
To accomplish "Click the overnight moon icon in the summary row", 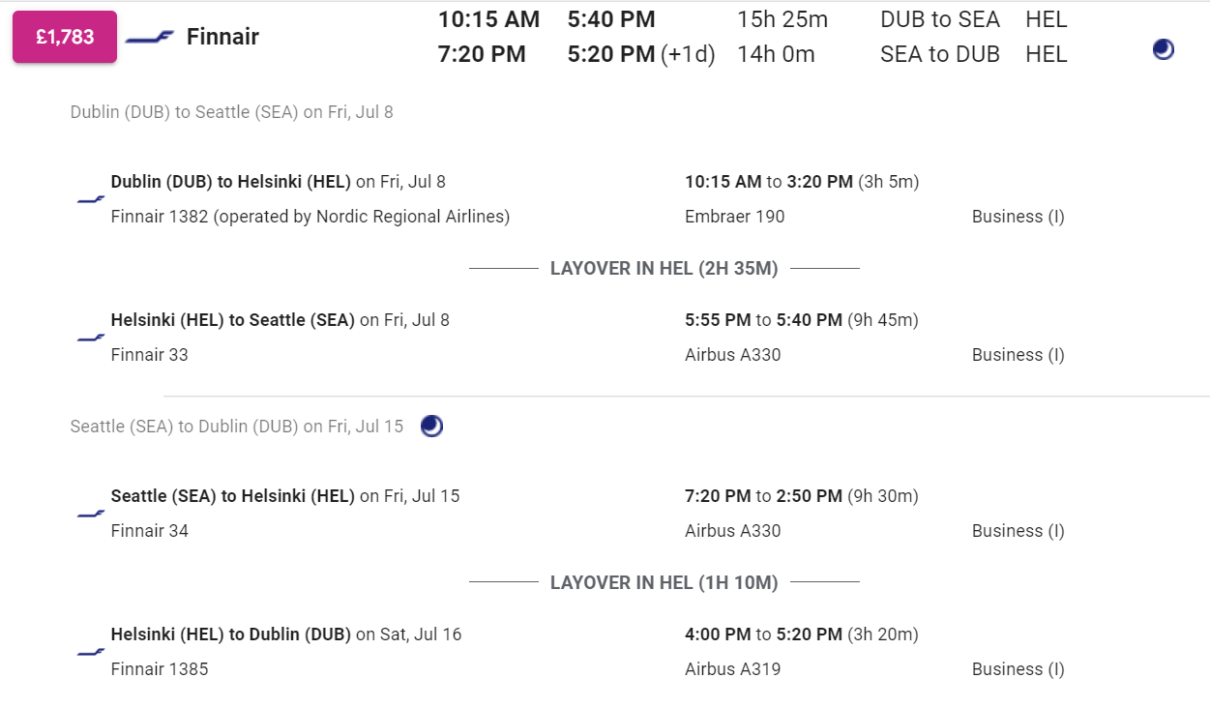I will click(1164, 49).
